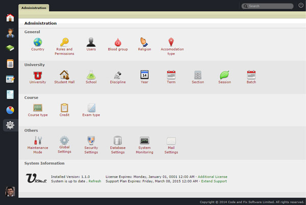Open the Religion praying hands icon
Screen dimensions: 306x205
coord(144,42)
